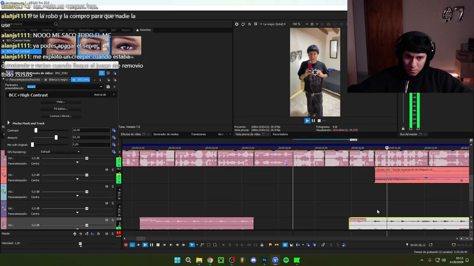Click 'Acerca de' in the plugin header
474x266 pixels.
[100, 95]
